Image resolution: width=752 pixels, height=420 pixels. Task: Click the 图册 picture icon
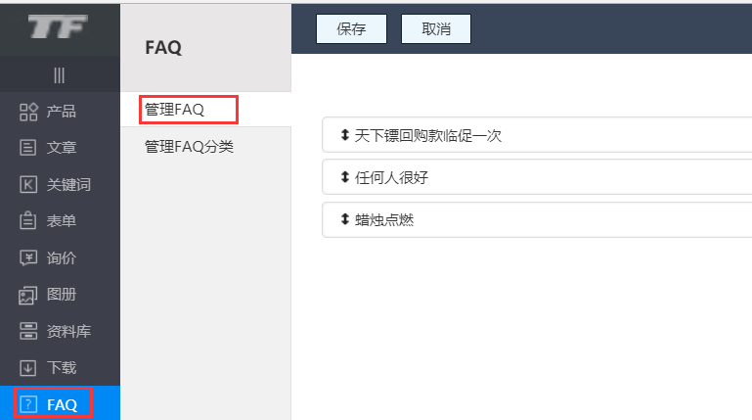pyautogui.click(x=28, y=295)
